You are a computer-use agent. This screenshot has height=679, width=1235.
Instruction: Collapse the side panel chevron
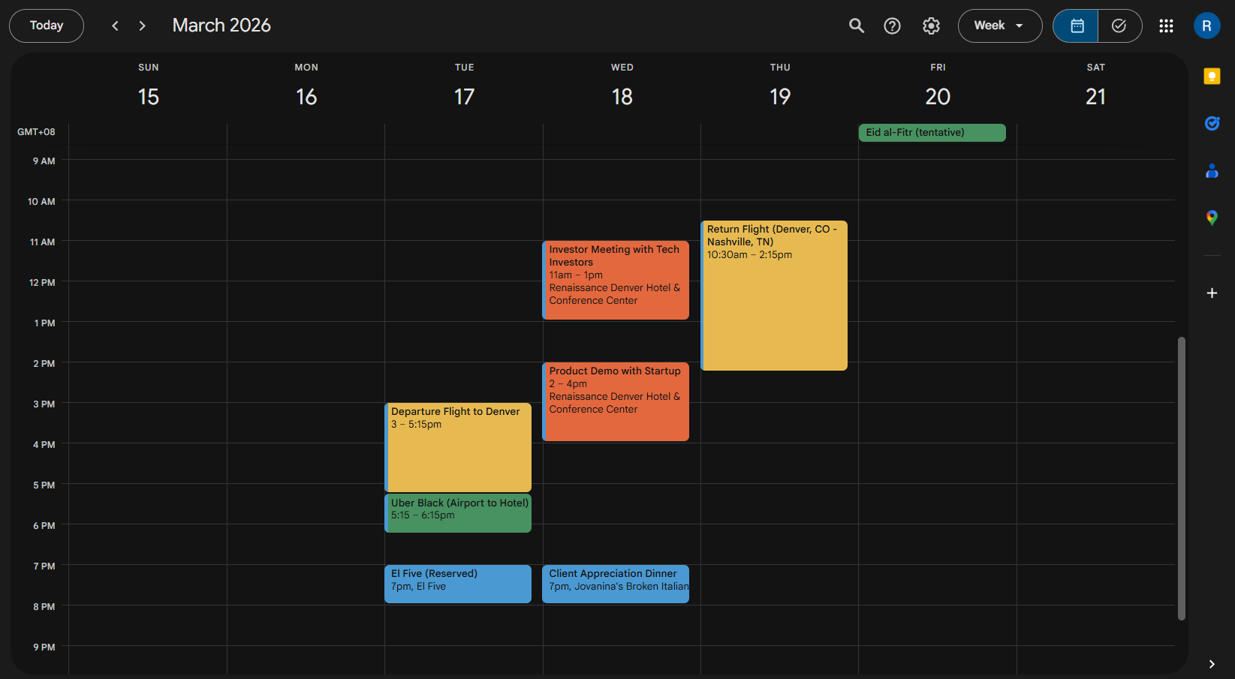(x=1212, y=664)
